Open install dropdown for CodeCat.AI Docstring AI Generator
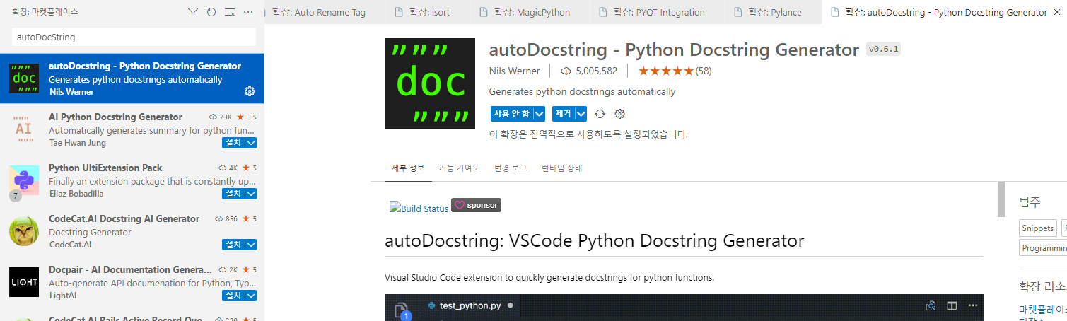This screenshot has height=321, width=1067. tap(251, 245)
